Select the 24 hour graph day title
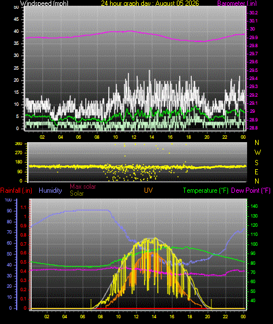This screenshot has height=324, width=273. pyautogui.click(x=150, y=3)
